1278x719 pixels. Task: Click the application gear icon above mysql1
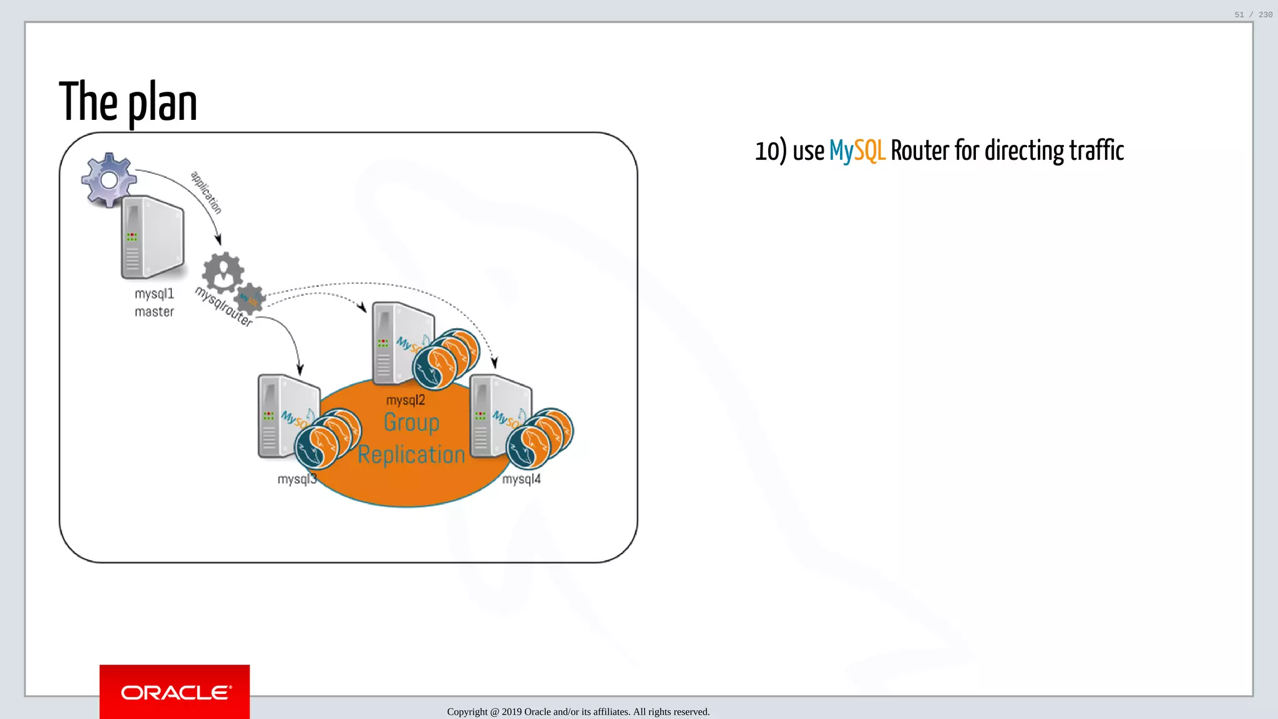[x=109, y=180]
